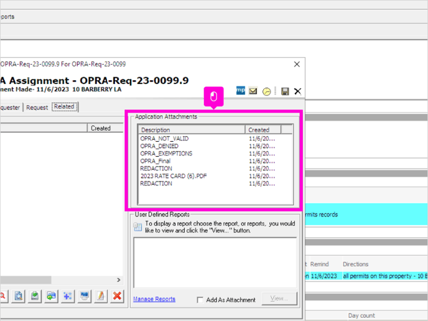The width and height of the screenshot is (428, 321).
Task: Open the Manage Reports link
Action: click(154, 299)
